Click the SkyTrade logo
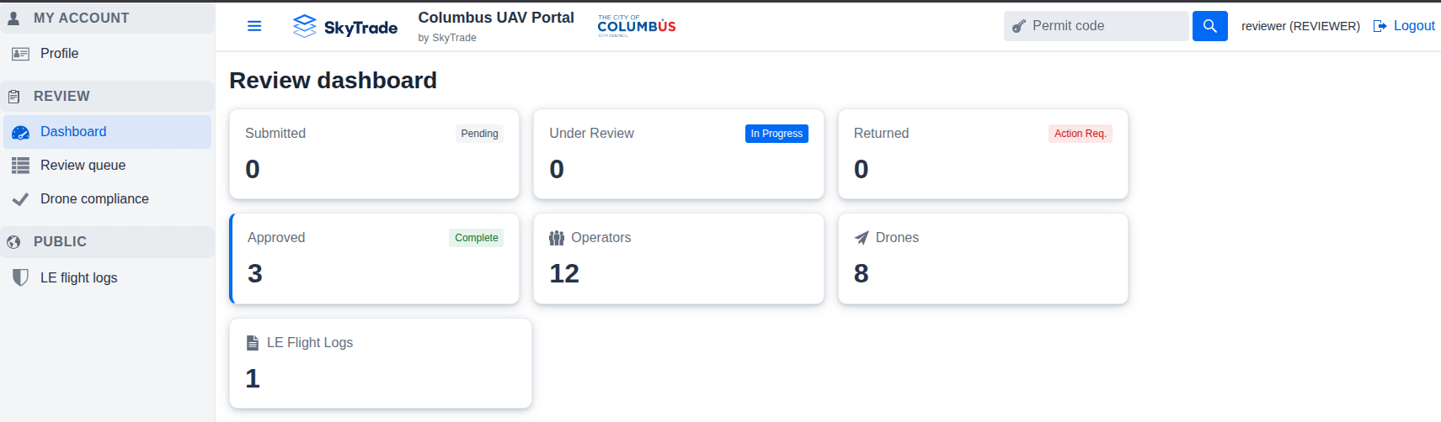 pos(345,27)
